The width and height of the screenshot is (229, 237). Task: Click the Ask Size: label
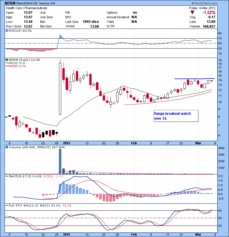(x=47, y=17)
